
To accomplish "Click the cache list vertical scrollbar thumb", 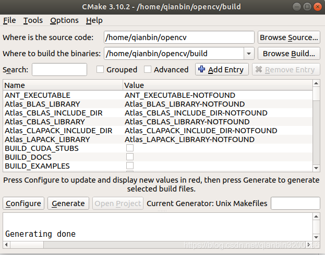I will click(316, 94).
